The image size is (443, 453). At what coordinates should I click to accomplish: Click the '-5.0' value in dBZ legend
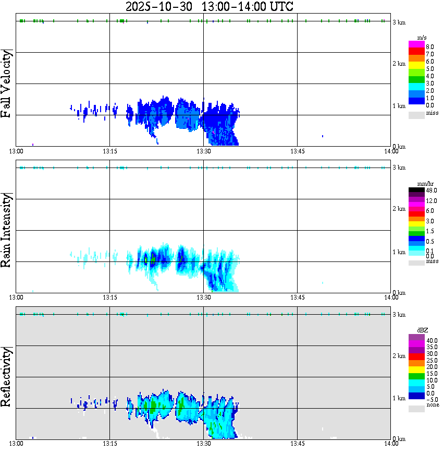[x=432, y=400]
